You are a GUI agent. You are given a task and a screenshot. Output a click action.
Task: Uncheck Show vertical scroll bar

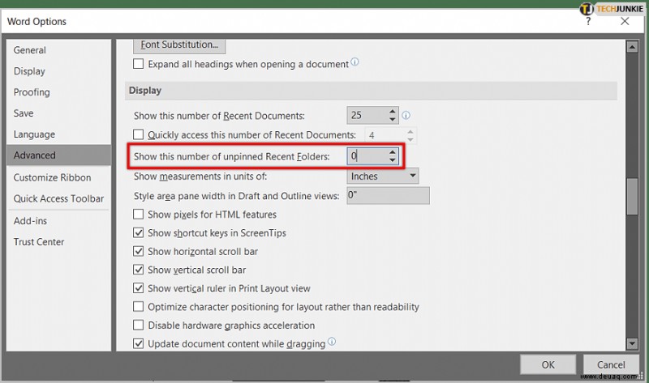click(138, 270)
